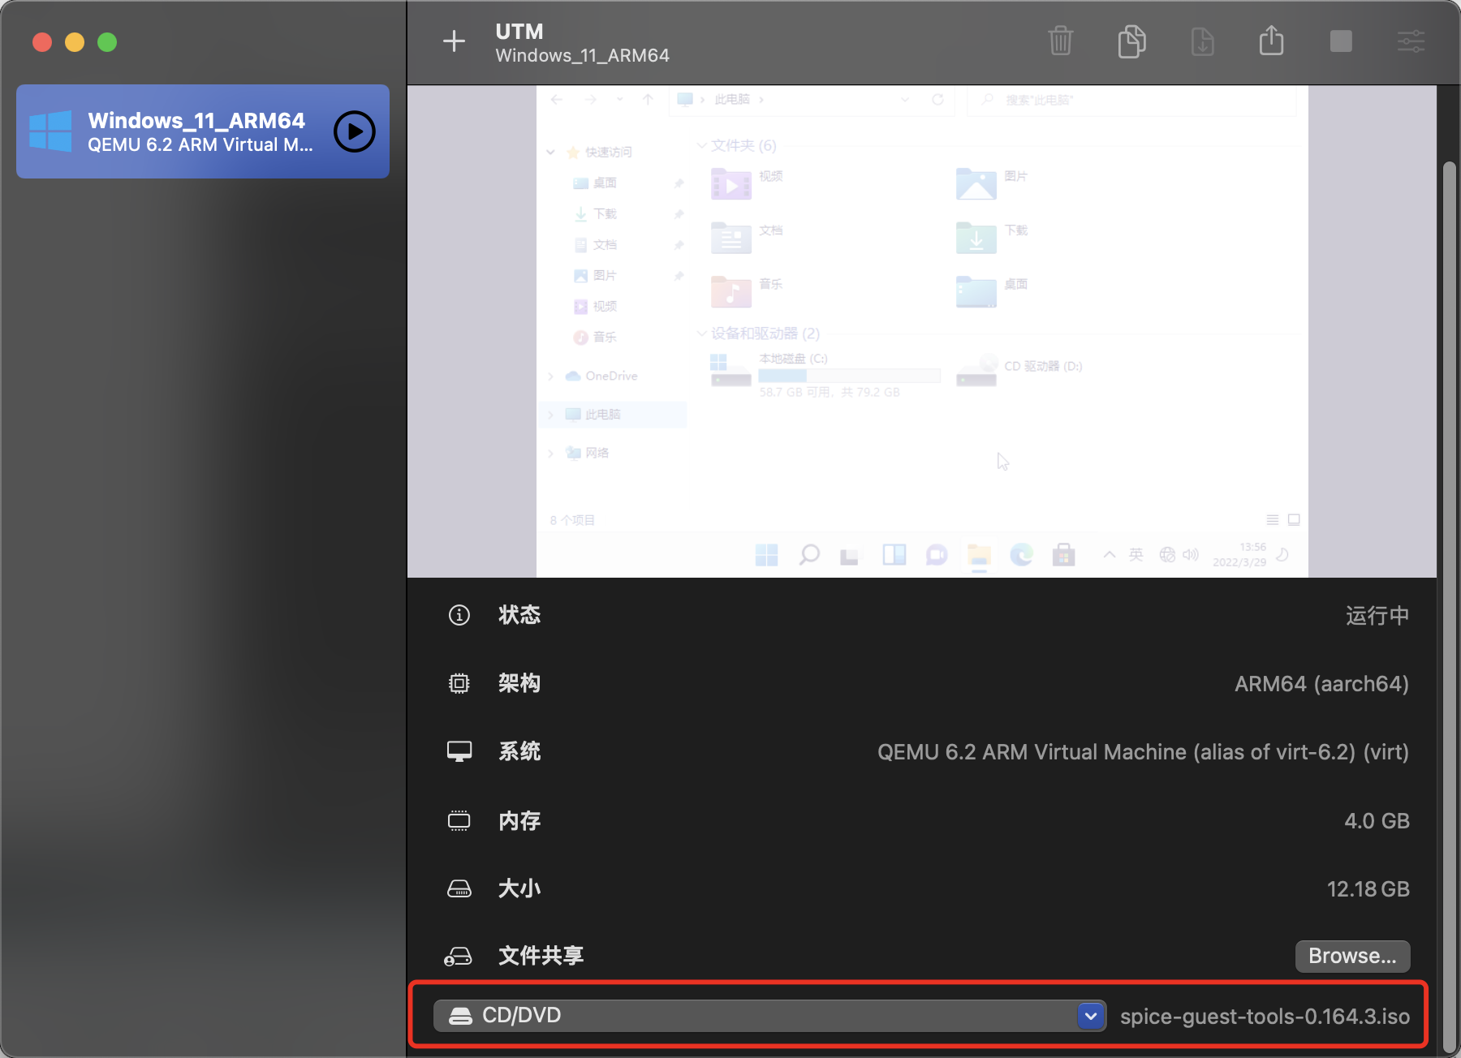Viewport: 1461px width, 1058px height.
Task: Collapse the 快速访问 section in Explorer
Action: [550, 152]
